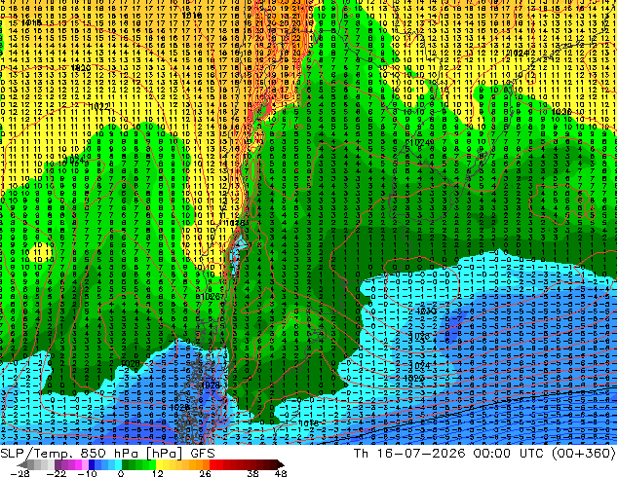Click the magenta segment of the temperature legend
This screenshot has width=618, height=477.
pos(78,464)
